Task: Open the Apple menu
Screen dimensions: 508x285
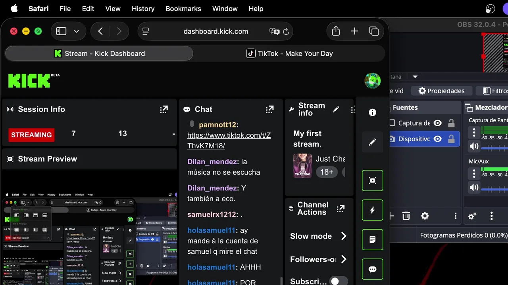Action: [14, 9]
